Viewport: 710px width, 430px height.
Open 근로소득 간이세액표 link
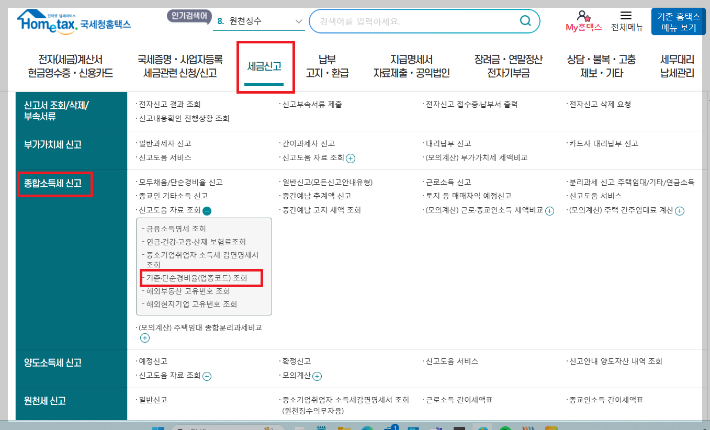459,400
